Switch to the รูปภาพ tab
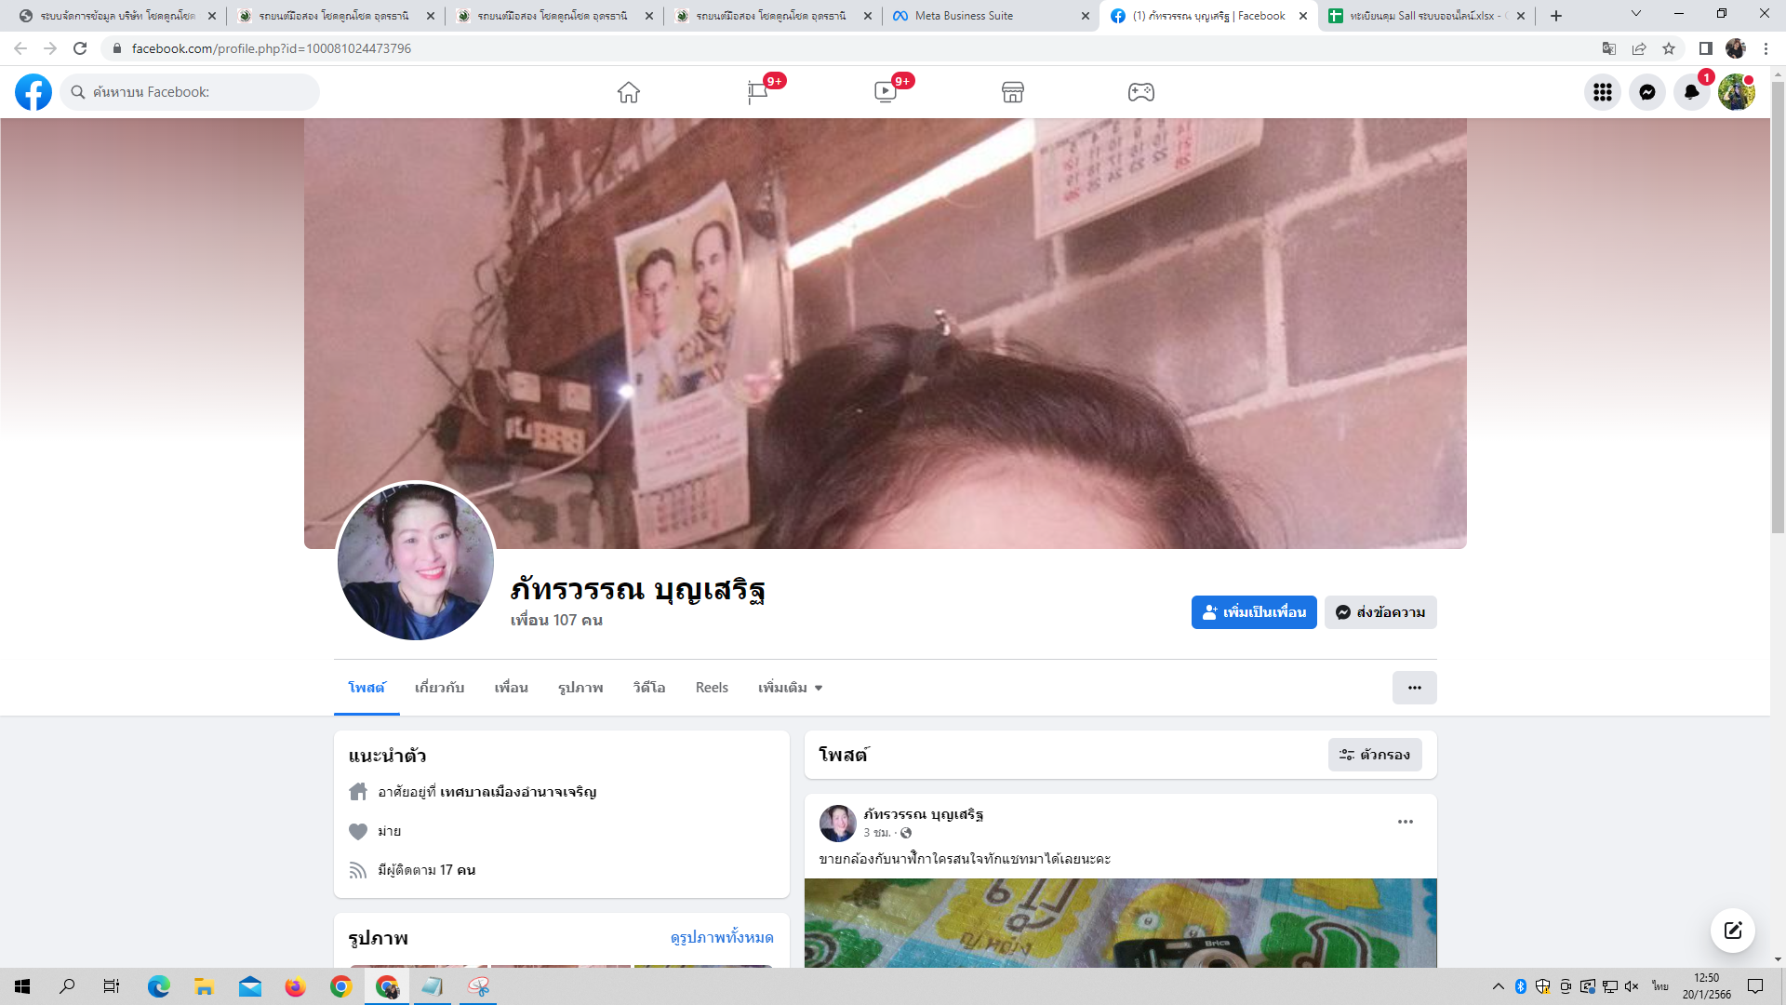1786x1005 pixels. pyautogui.click(x=580, y=688)
